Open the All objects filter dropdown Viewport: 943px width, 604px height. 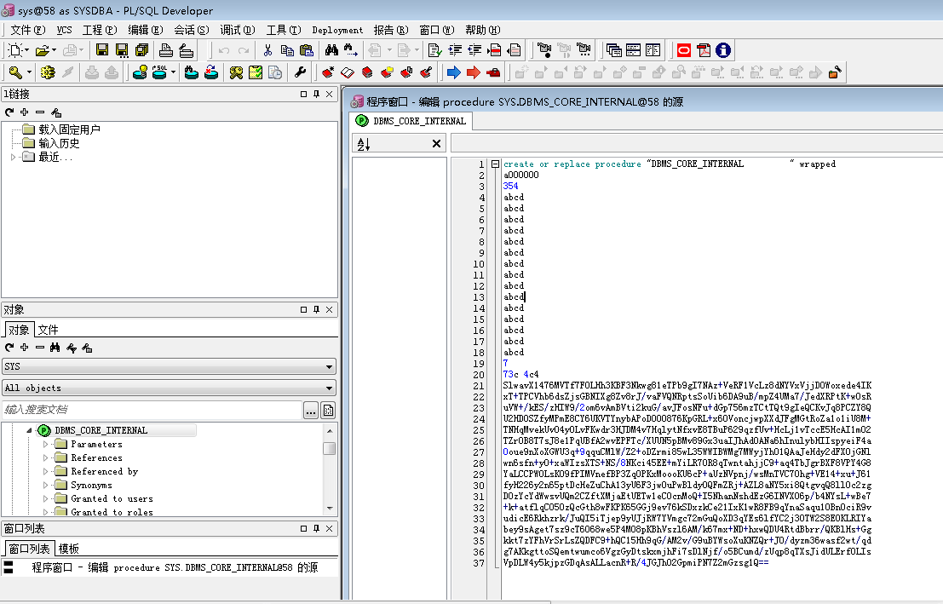(x=329, y=388)
